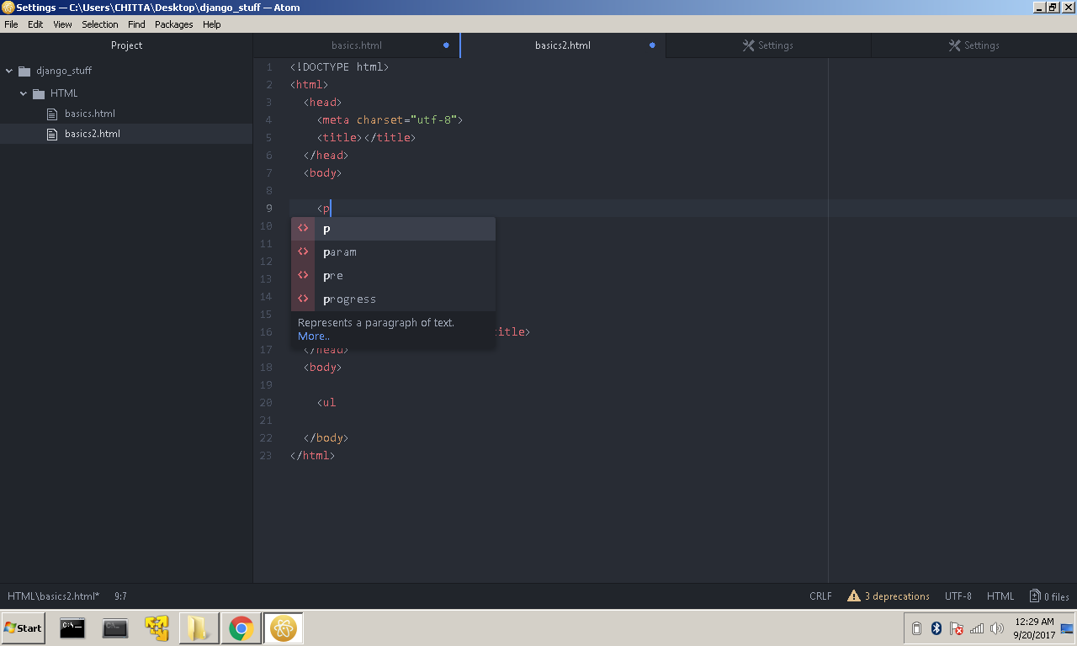Click the file path HTML\basics2.html* in status bar
This screenshot has height=646, width=1077.
pos(54,596)
